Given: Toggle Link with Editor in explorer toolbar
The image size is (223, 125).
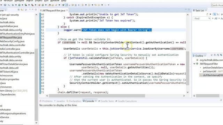Looking at the screenshot, I should pyautogui.click(x=22, y=10).
